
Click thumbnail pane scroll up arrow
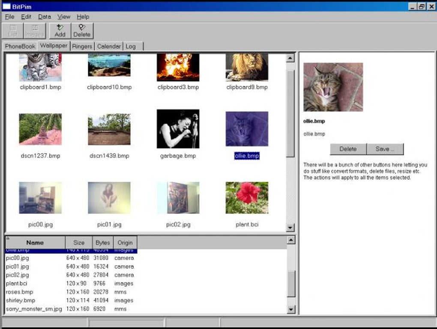(290, 58)
